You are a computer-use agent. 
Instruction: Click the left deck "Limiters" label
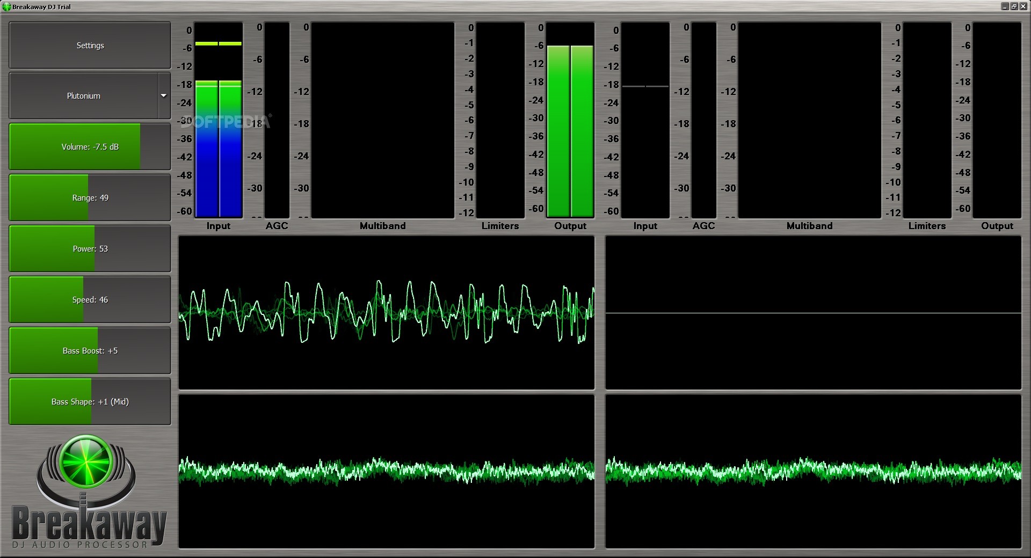(x=500, y=226)
